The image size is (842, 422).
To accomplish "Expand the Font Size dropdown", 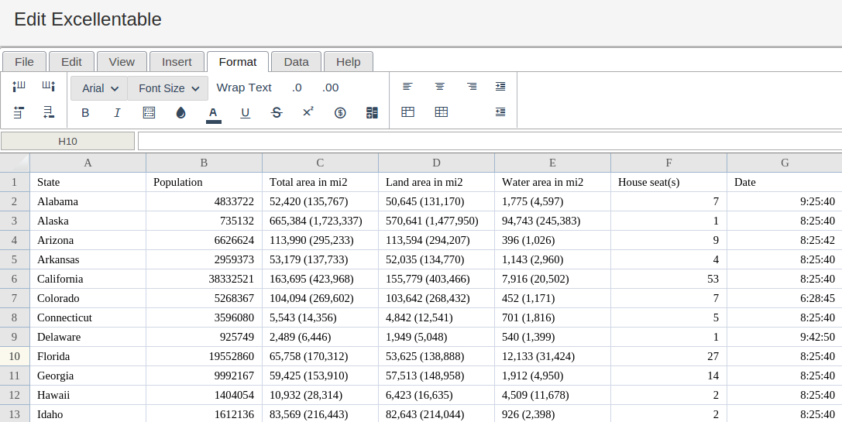I will pos(168,88).
